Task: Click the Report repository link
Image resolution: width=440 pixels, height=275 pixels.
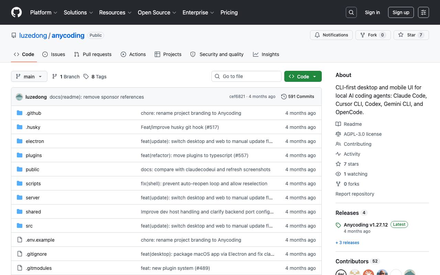Action: [355, 194]
